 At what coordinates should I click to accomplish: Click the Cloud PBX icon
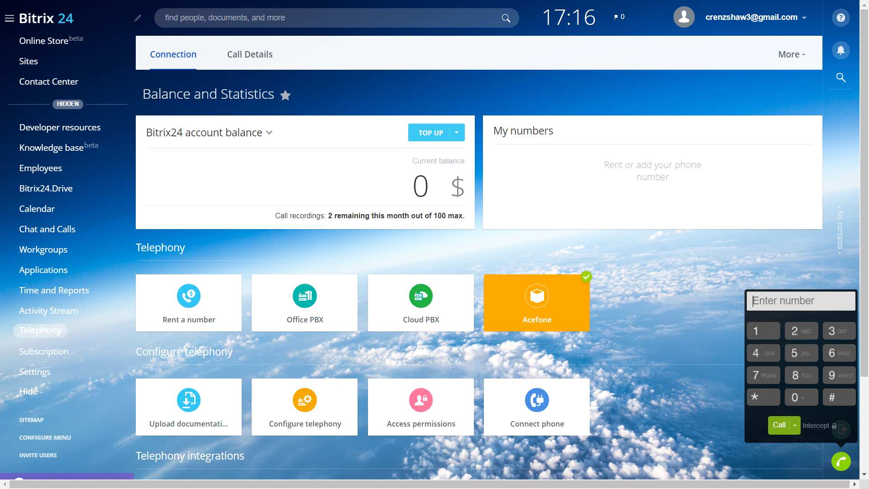420,296
